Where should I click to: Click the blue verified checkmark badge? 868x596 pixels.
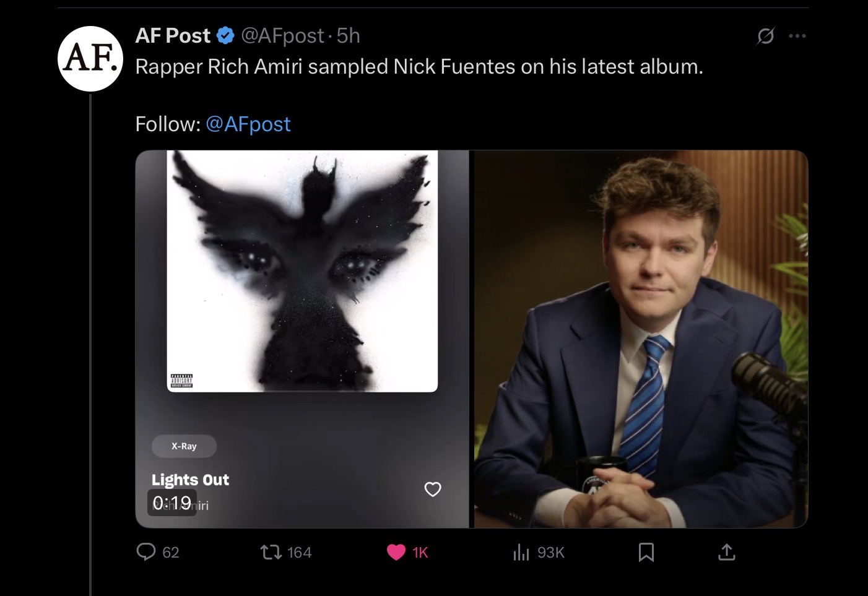[225, 36]
